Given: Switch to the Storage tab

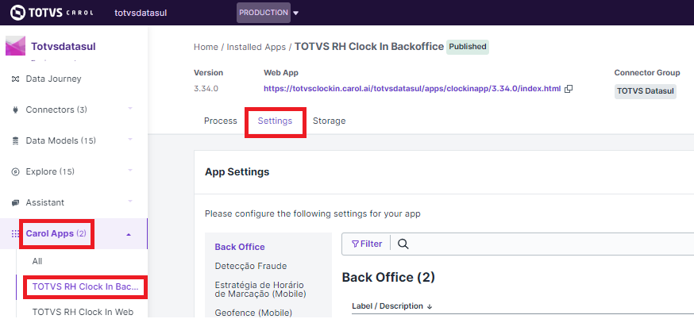Looking at the screenshot, I should click(x=329, y=121).
